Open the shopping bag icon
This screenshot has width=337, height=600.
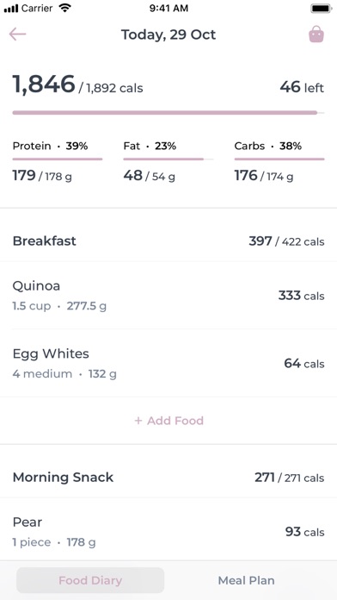tap(316, 34)
